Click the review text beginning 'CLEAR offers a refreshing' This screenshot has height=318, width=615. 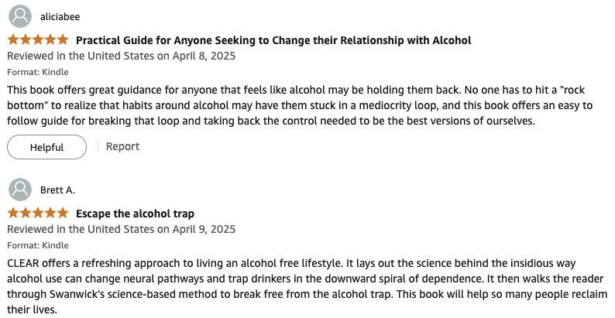[x=307, y=286]
